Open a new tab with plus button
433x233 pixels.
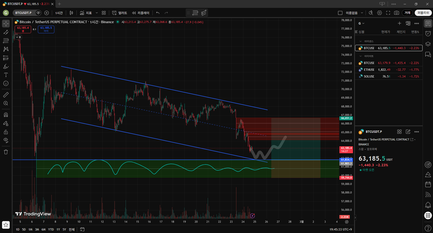click(x=60, y=4)
